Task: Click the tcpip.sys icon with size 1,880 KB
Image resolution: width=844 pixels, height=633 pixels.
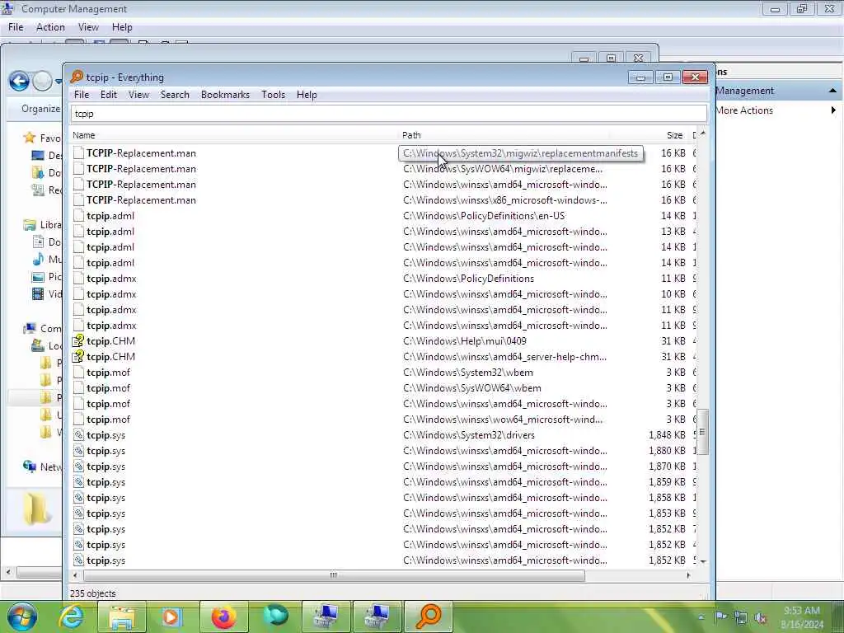Action: (x=78, y=451)
